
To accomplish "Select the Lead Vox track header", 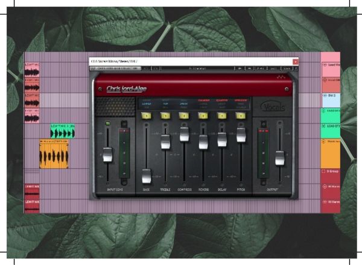I will pyautogui.click(x=331, y=64).
